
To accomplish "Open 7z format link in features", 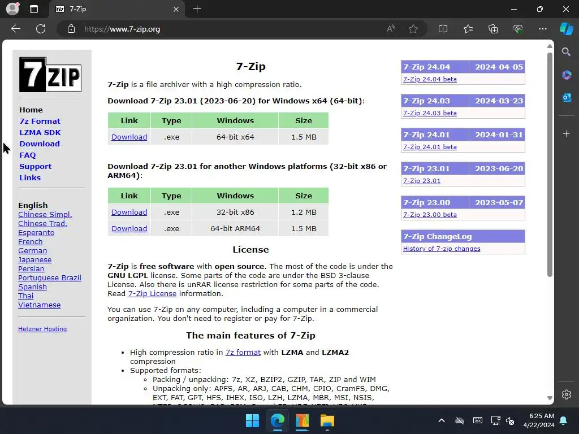I will [243, 352].
